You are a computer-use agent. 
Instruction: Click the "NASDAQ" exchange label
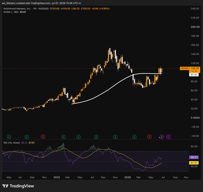43,9
